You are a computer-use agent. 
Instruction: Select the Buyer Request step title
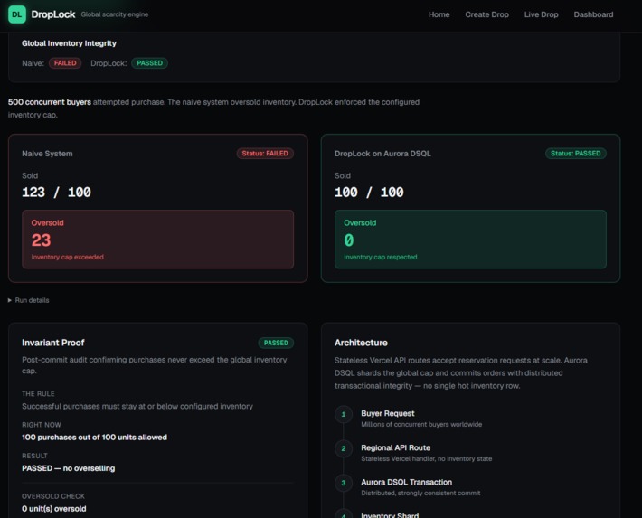pyautogui.click(x=387, y=413)
